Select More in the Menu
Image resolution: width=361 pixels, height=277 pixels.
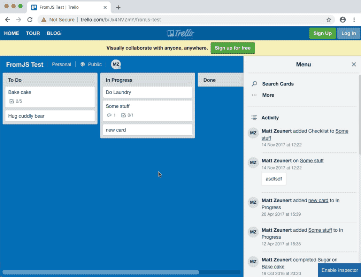(x=268, y=95)
